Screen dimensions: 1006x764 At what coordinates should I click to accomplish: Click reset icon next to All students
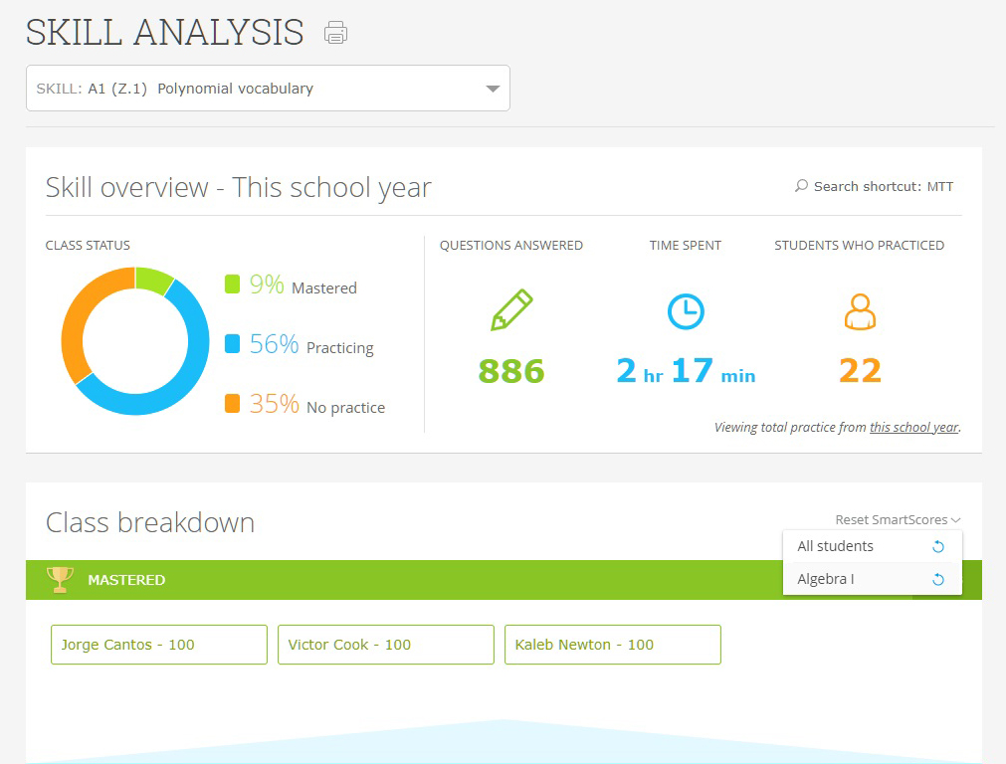click(937, 547)
